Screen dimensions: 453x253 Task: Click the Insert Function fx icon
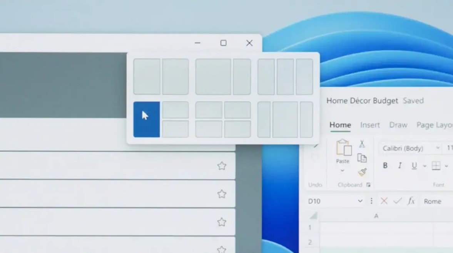pyautogui.click(x=410, y=201)
